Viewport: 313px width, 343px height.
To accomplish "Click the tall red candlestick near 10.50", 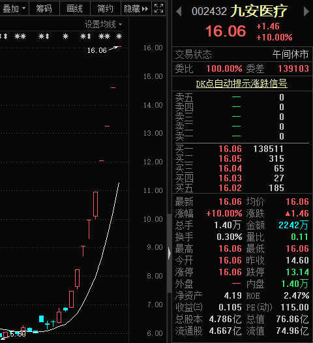I will point(95,205).
